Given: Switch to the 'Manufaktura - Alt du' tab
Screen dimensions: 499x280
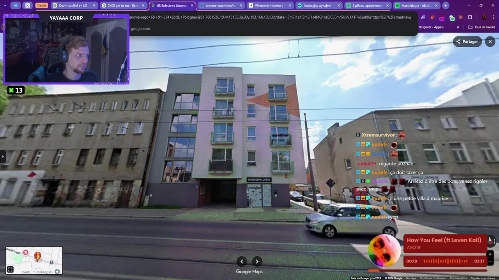Looking at the screenshot, I should click(416, 5).
